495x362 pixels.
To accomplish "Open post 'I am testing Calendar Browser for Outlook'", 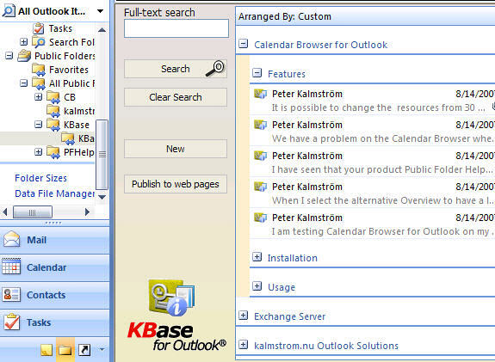I will coord(372,224).
